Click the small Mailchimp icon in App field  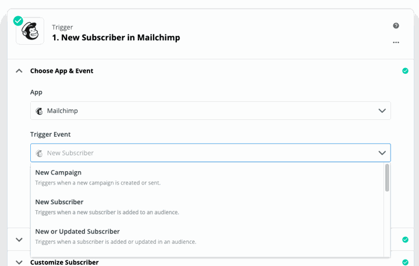40,111
